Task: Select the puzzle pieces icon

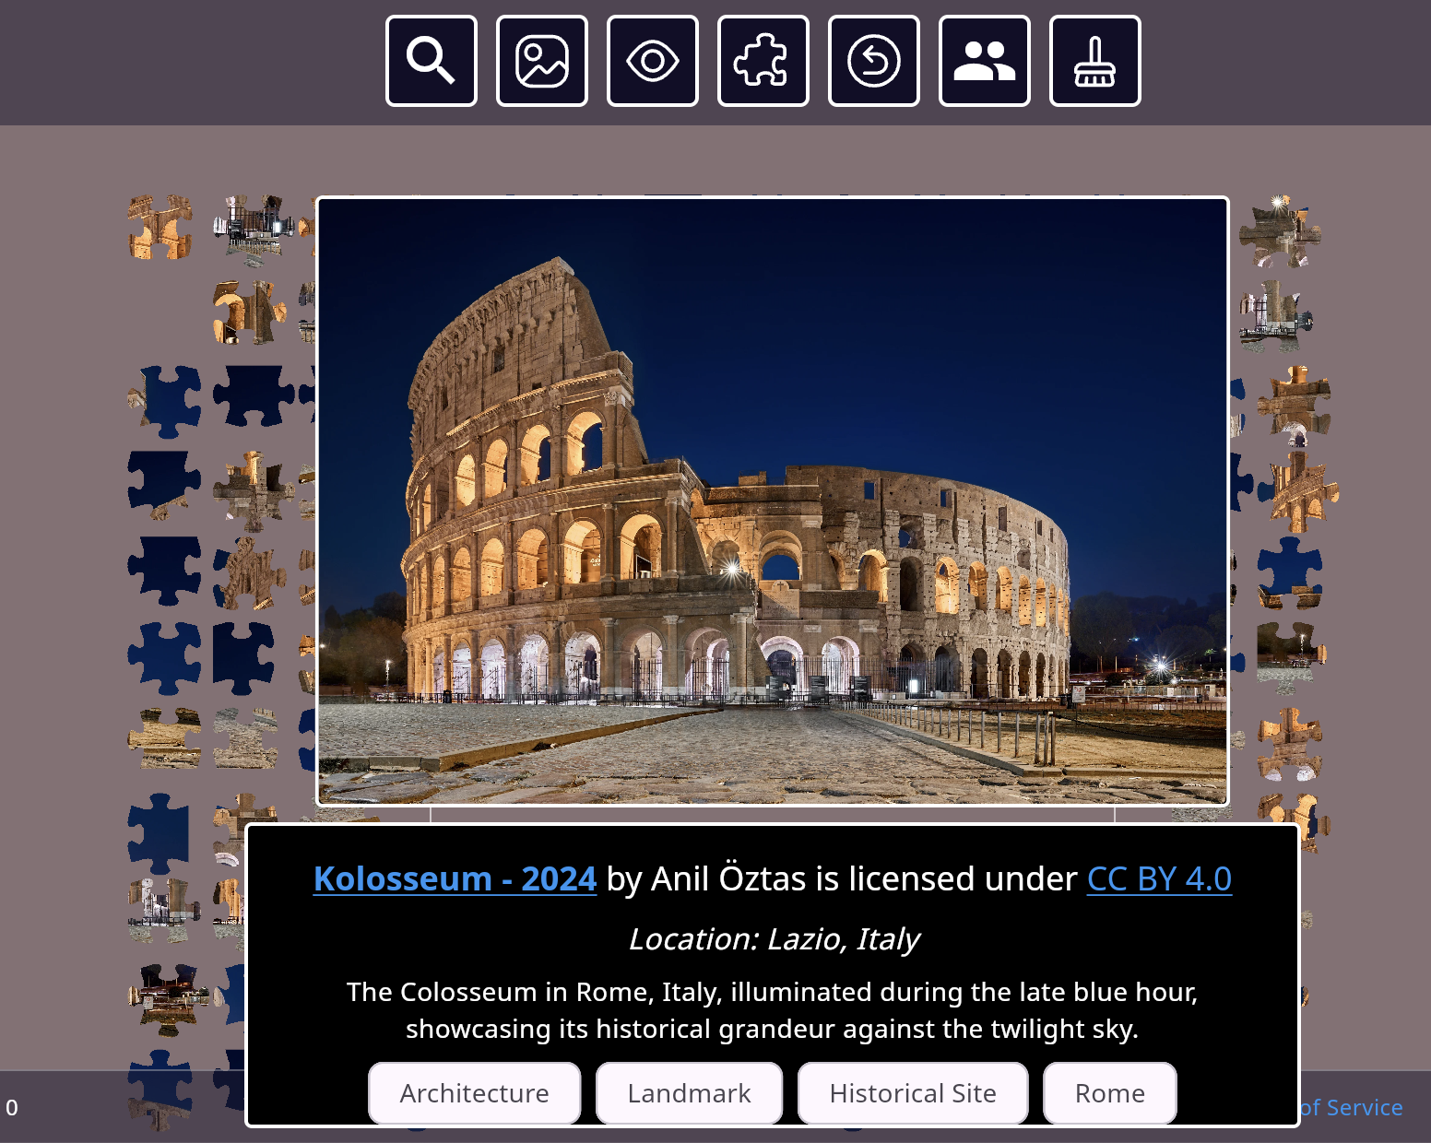Action: (763, 60)
